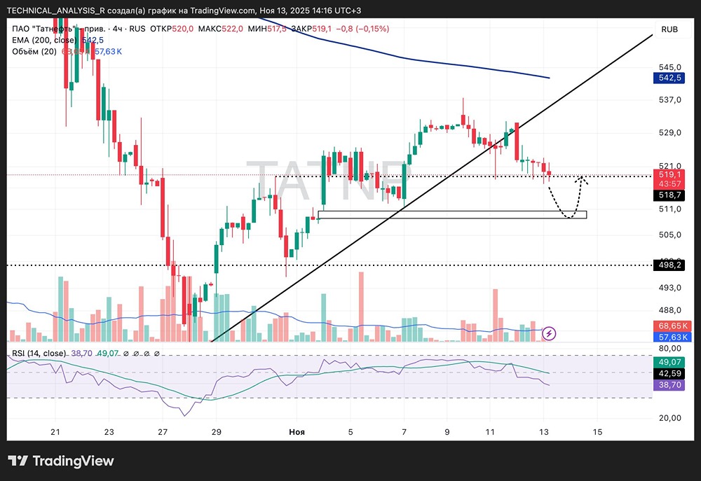The width and height of the screenshot is (701, 481).
Task: Click the date axis label 23
Action: [109, 432]
